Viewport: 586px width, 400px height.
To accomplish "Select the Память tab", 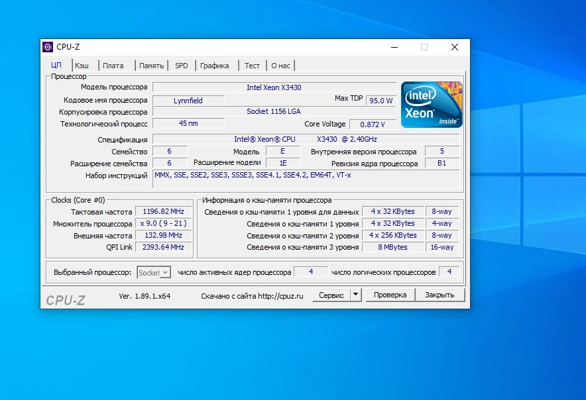I will click(151, 66).
